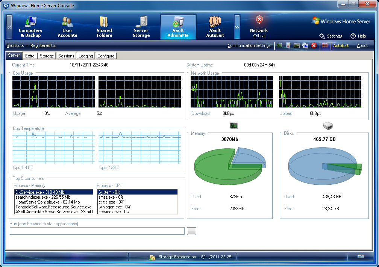Click the first CPU usage graph
Image resolution: width=379 pixels, height=267 pixels.
54,92
